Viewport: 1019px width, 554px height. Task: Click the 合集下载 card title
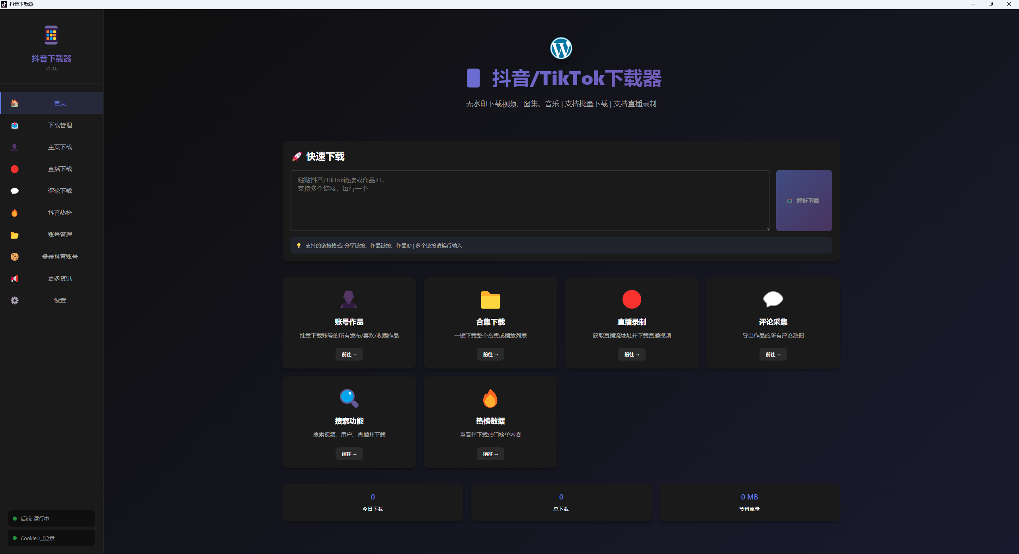click(x=490, y=322)
